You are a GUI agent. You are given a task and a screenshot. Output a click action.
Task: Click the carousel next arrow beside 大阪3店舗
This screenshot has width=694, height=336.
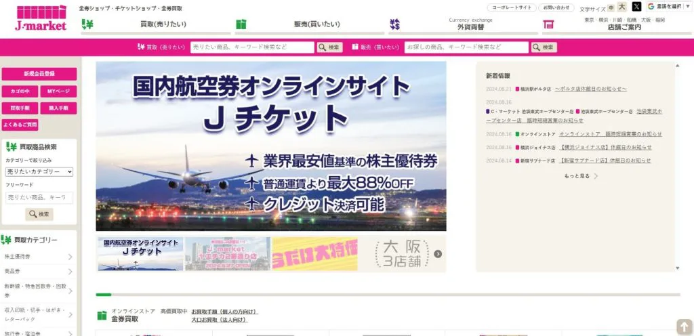point(438,254)
